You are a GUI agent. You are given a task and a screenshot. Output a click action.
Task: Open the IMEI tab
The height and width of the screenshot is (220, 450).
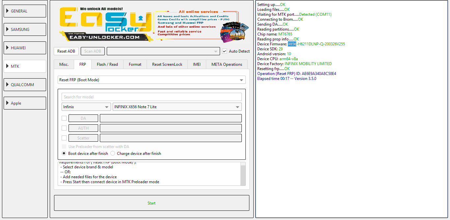click(197, 64)
